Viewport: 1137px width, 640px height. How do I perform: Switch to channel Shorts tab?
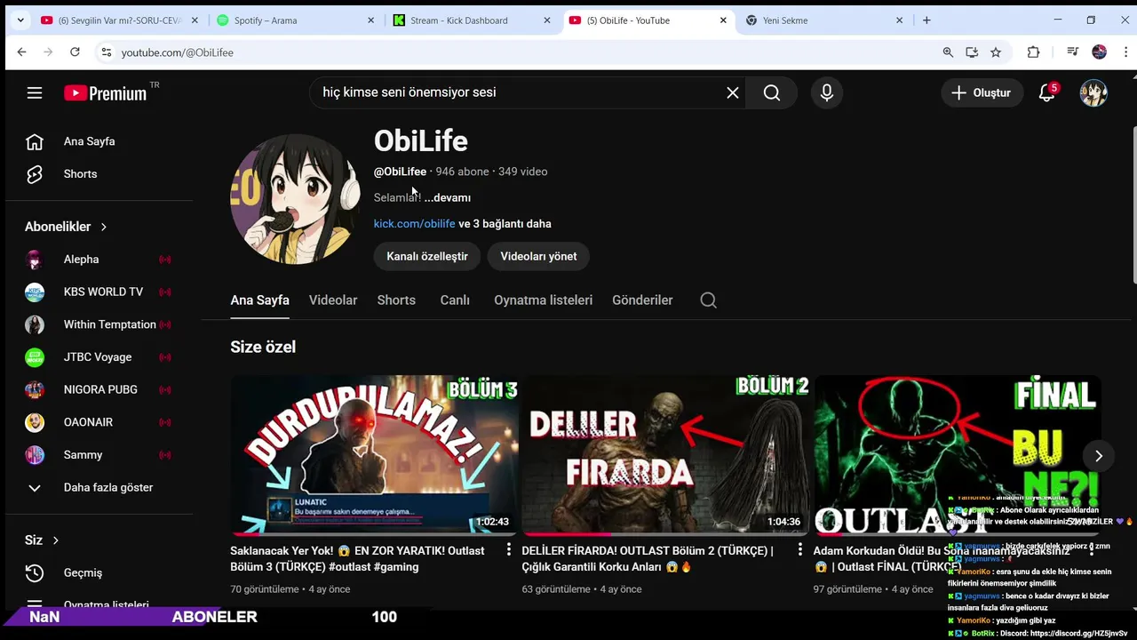click(396, 300)
